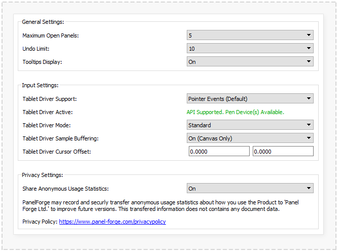This screenshot has height=252, width=338.
Task: Click the green API Supported status text
Action: [x=235, y=112]
